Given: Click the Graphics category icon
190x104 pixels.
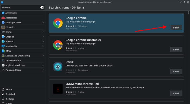Looking at the screenshot, I should click(3, 37).
